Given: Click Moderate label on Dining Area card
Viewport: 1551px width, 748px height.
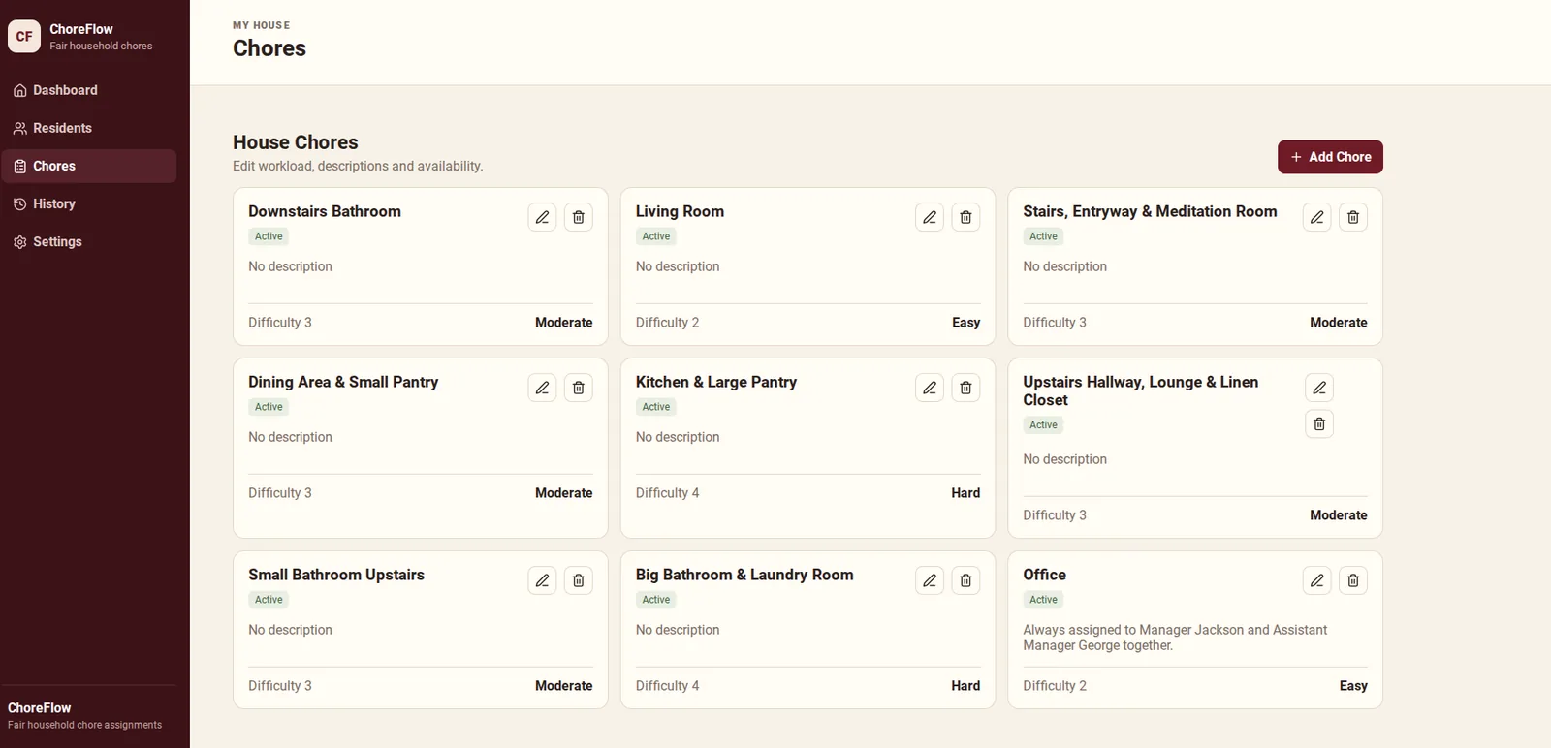Looking at the screenshot, I should pyautogui.click(x=563, y=493).
